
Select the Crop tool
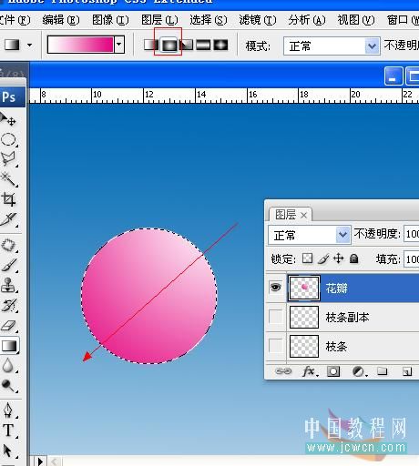tap(8, 199)
